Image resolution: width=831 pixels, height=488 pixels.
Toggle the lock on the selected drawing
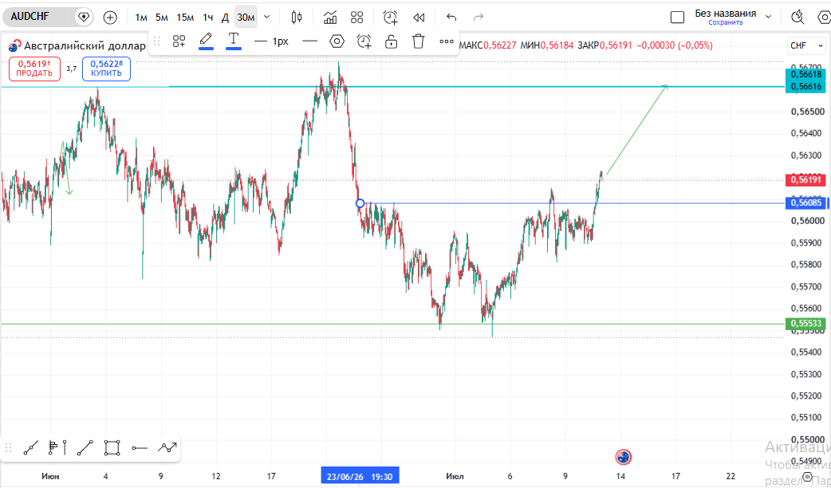(x=391, y=41)
